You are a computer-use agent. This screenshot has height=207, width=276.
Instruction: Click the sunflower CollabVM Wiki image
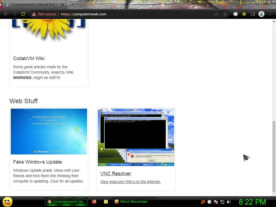point(49,30)
